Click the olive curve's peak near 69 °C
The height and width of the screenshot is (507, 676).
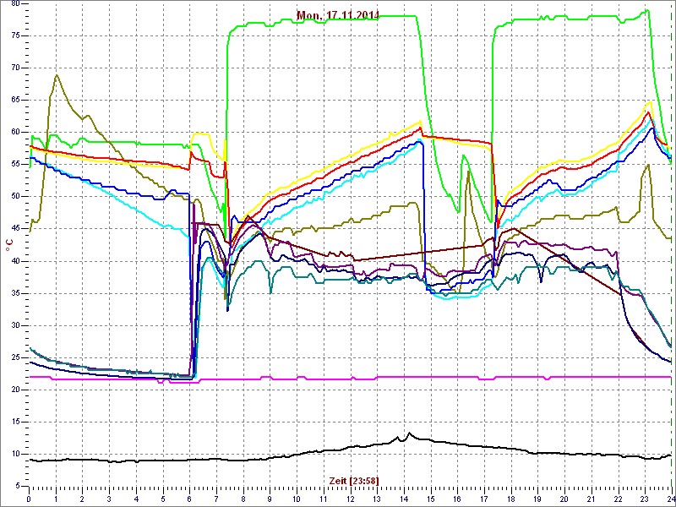coord(56,75)
